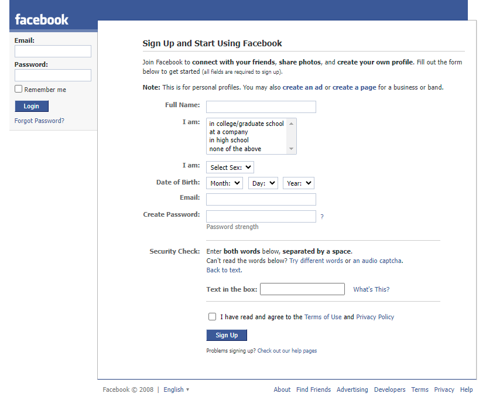Click 'Try different words' captcha link

(316, 261)
